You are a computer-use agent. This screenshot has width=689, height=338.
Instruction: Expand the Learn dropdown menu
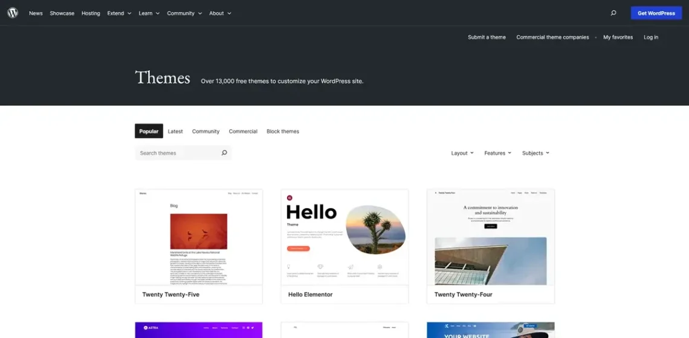pos(149,13)
